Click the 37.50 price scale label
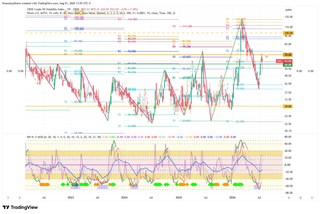 click(x=288, y=92)
